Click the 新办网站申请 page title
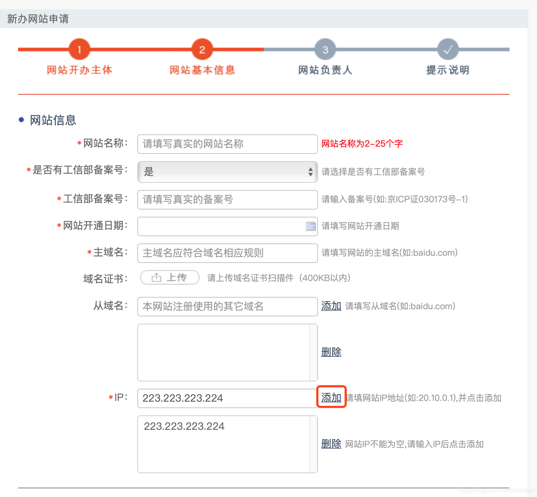 point(38,19)
